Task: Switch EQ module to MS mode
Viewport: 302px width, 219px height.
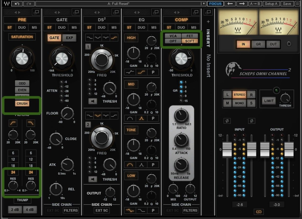Action: point(154,27)
